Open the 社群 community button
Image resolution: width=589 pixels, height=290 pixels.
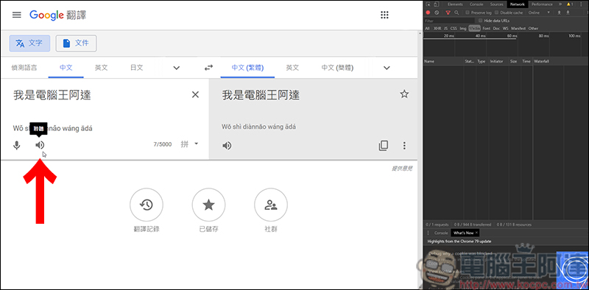point(271,205)
